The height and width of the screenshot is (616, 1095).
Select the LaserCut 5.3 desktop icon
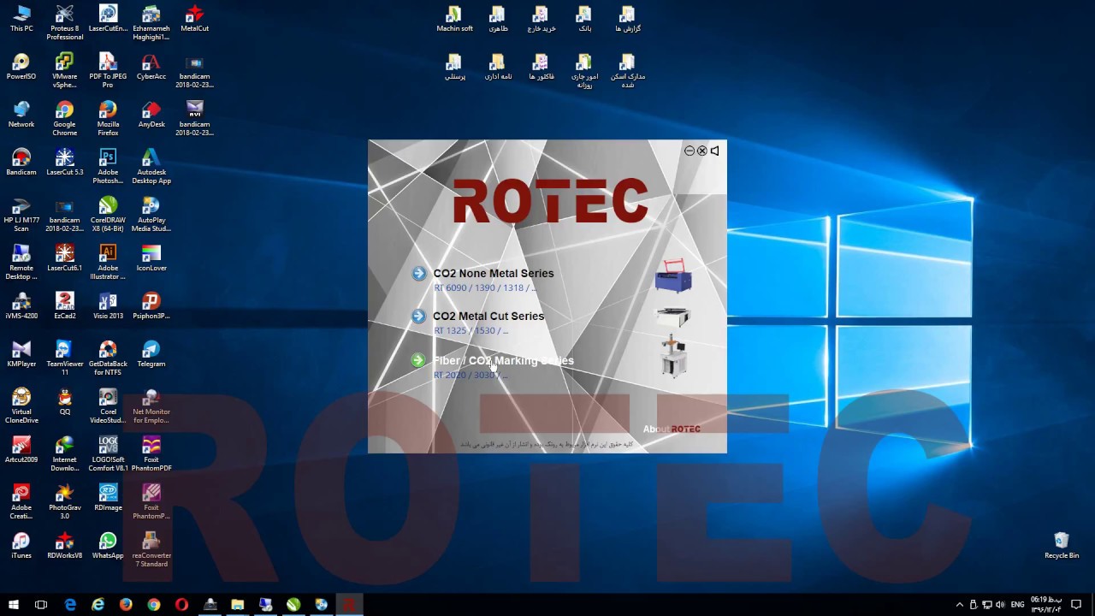tap(65, 163)
